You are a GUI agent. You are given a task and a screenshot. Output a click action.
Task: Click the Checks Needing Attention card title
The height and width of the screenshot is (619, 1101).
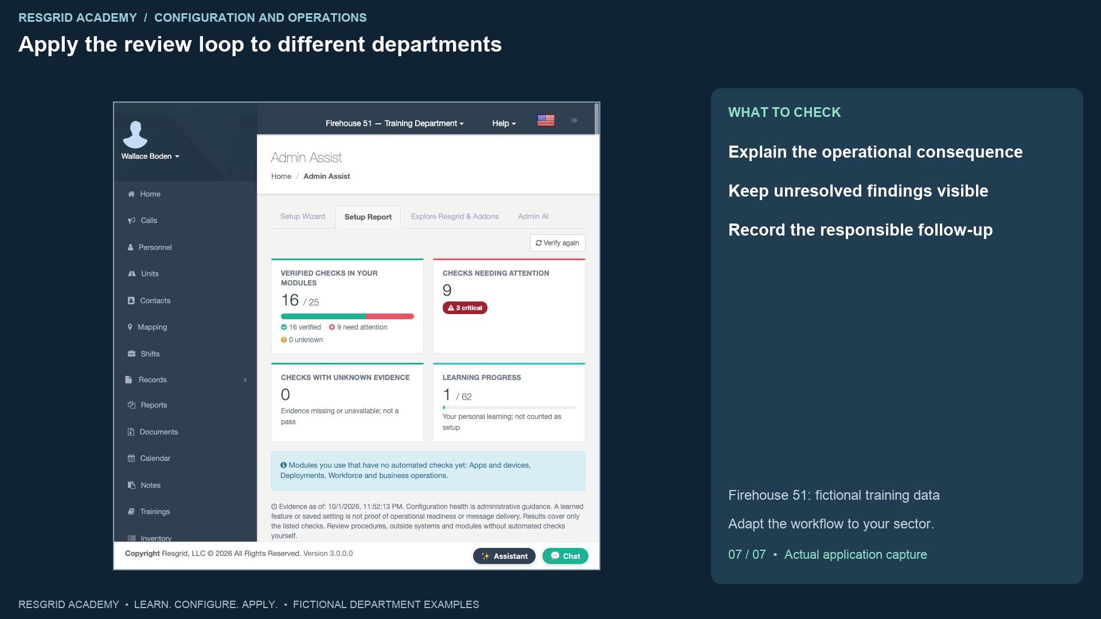pyautogui.click(x=496, y=274)
